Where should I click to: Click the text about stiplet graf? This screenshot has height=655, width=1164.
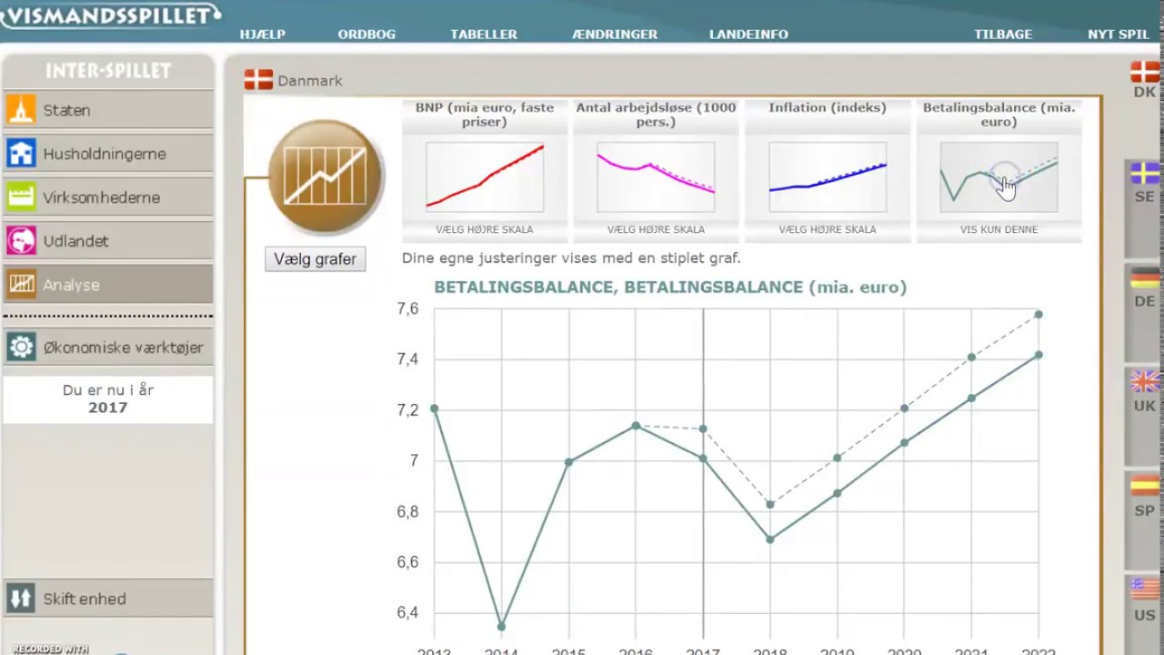coord(571,258)
